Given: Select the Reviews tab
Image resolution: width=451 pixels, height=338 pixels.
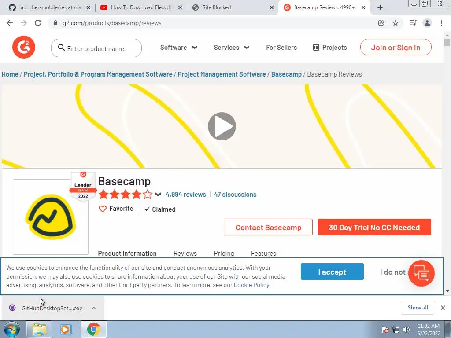Looking at the screenshot, I should point(185,253).
